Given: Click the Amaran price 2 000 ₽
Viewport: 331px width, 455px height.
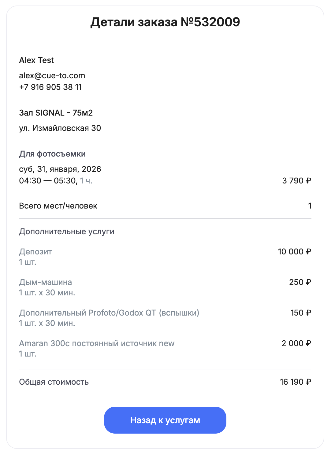Looking at the screenshot, I should click(296, 343).
